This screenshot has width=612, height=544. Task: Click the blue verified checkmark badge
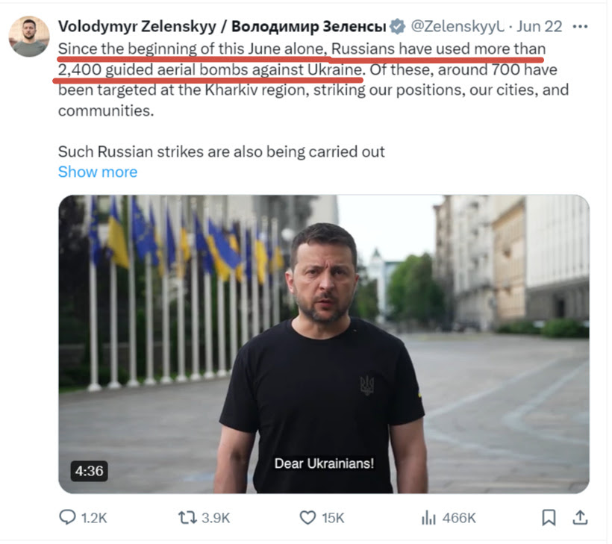tap(398, 26)
